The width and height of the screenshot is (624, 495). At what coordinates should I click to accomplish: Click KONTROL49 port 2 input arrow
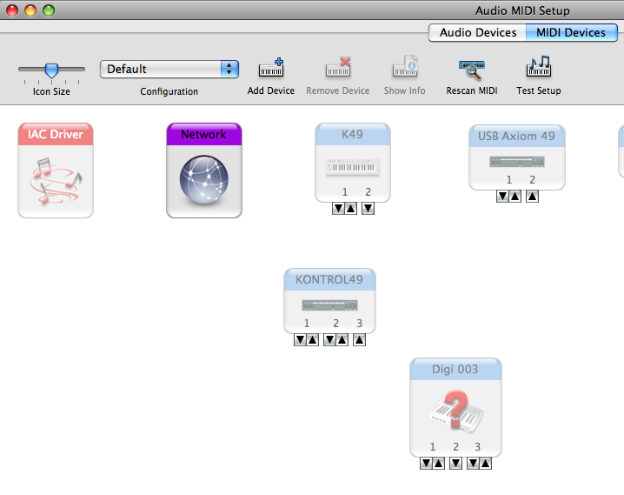330,339
